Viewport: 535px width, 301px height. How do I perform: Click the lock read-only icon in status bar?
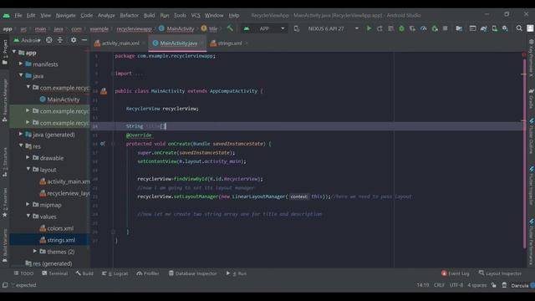click(x=494, y=285)
